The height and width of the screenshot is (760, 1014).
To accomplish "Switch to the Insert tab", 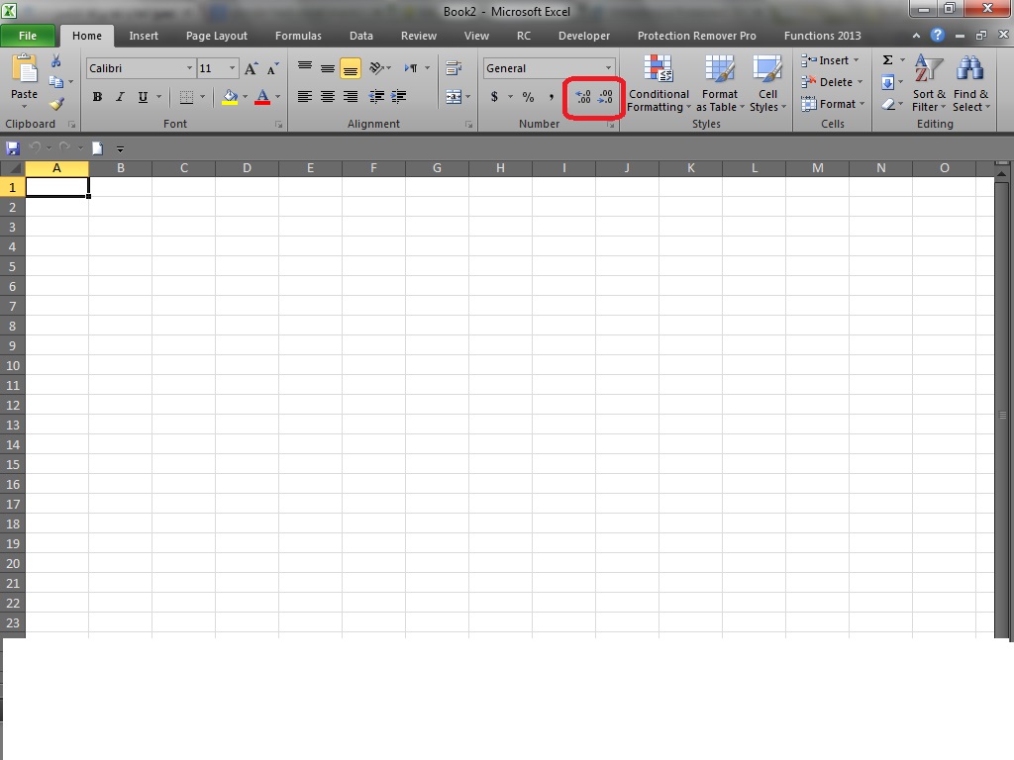I will click(x=144, y=36).
